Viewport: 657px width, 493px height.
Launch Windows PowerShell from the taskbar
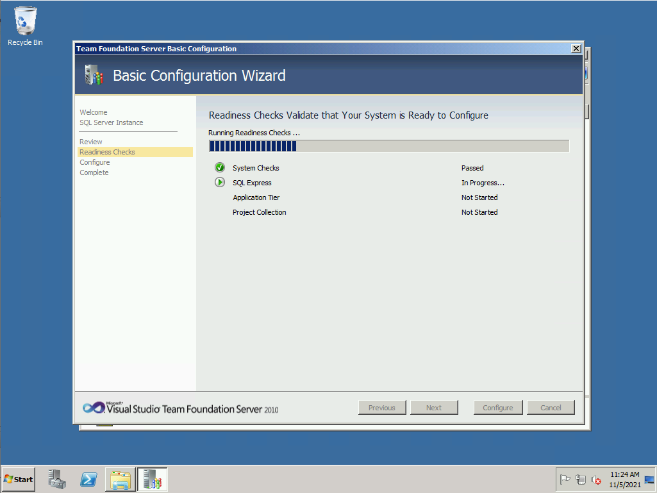pos(88,480)
